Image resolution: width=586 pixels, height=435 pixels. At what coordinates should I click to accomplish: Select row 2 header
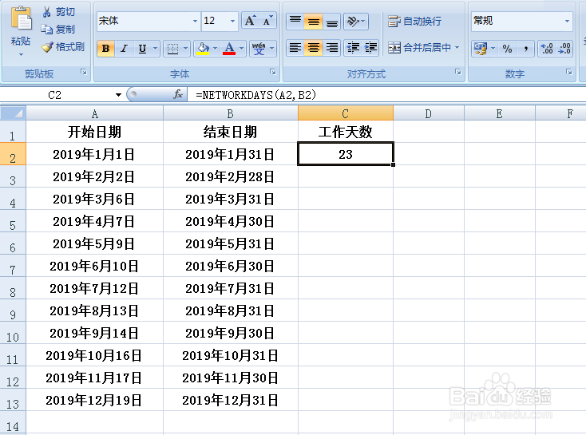pos(13,154)
